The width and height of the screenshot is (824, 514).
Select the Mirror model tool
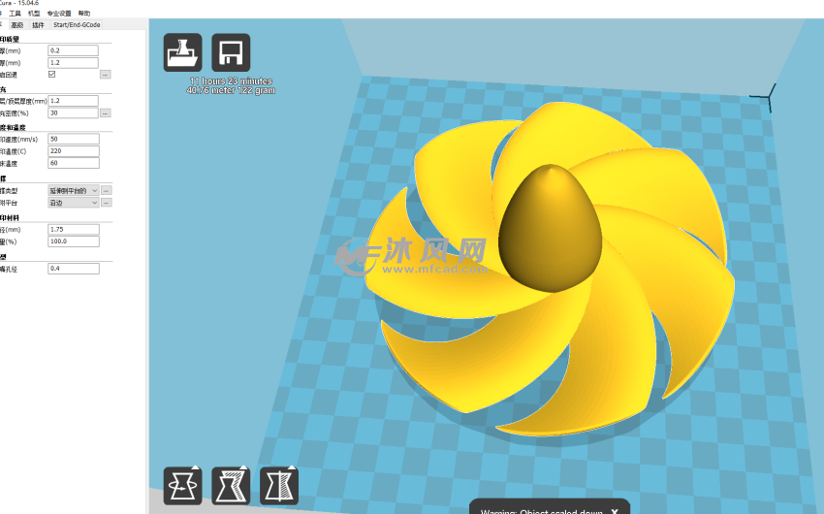tap(278, 485)
